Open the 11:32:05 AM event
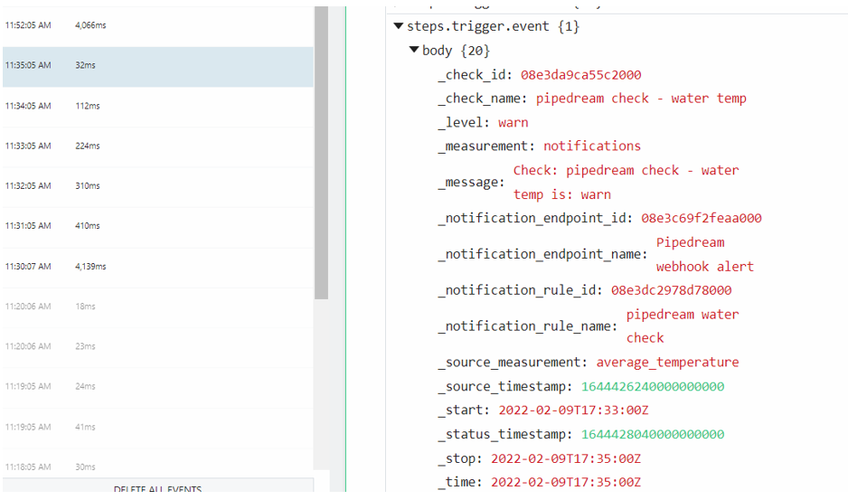848x500 pixels. pyautogui.click(x=158, y=186)
